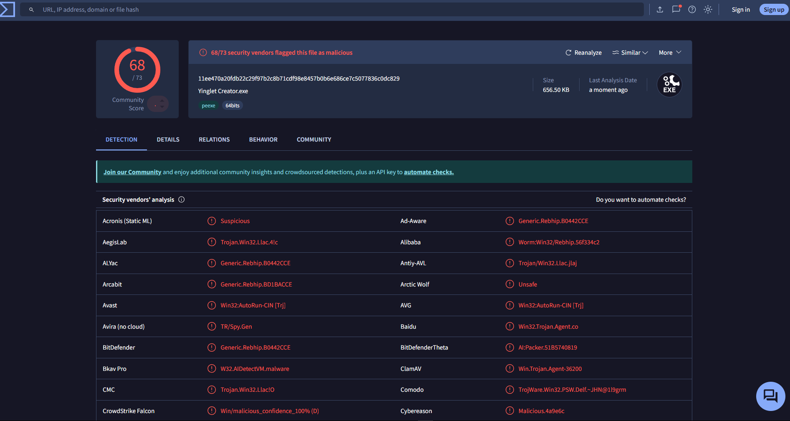The width and height of the screenshot is (790, 421).
Task: Switch to the DETAILS tab
Action: click(x=168, y=139)
